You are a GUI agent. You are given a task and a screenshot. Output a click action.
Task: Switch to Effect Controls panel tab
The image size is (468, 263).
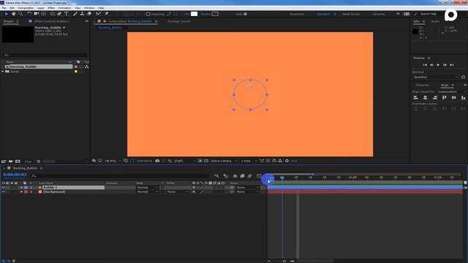coord(51,21)
